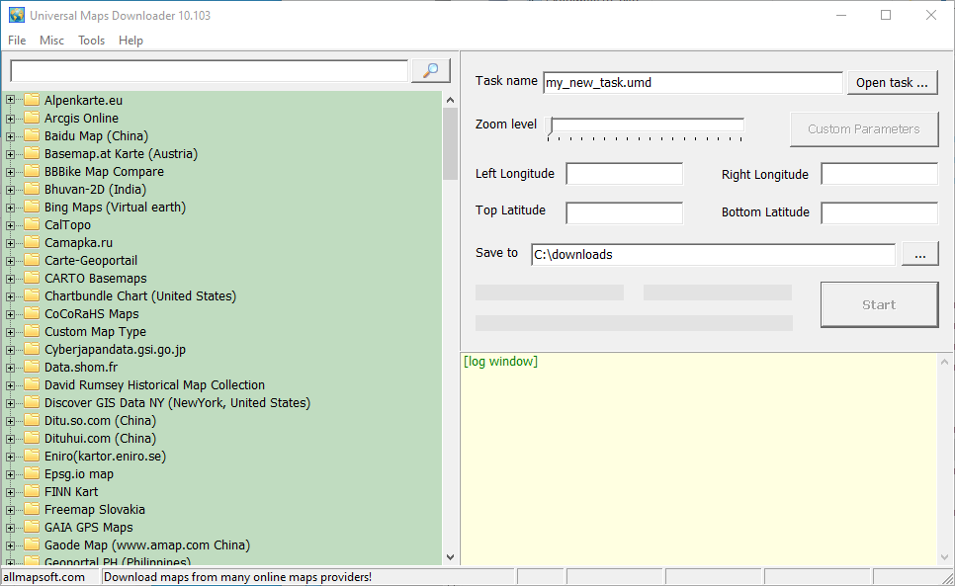
Task: Click the Open task button
Action: (x=893, y=83)
